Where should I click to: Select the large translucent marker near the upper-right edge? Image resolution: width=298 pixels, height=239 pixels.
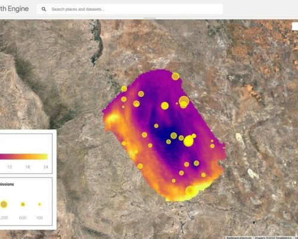tap(184, 101)
